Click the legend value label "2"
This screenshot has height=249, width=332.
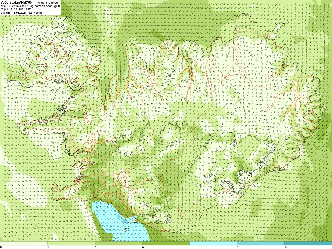(48, 247)
